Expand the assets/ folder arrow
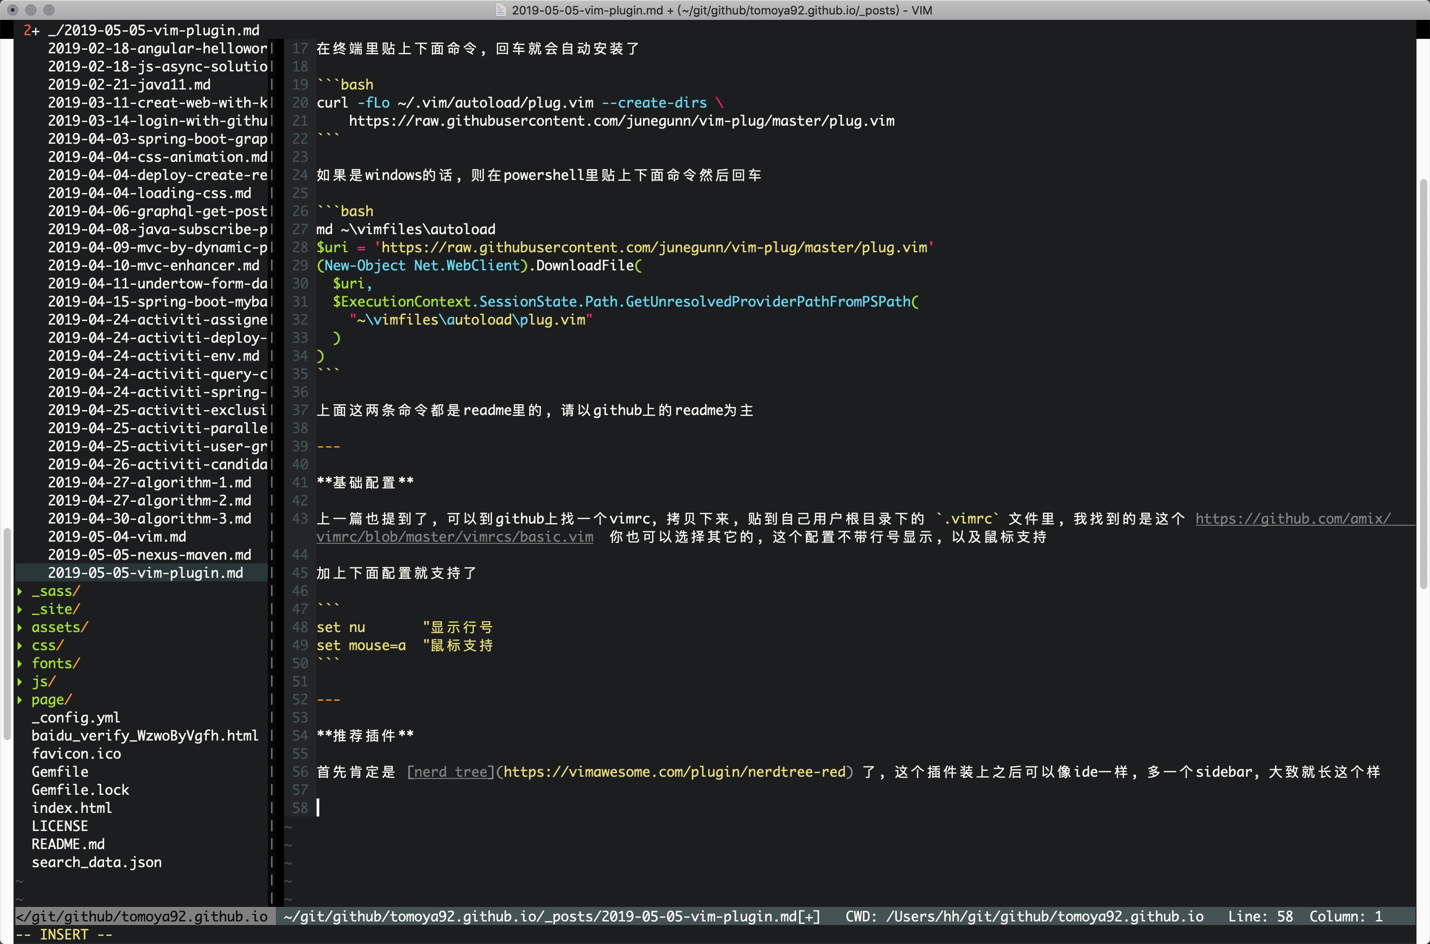 pyautogui.click(x=20, y=628)
